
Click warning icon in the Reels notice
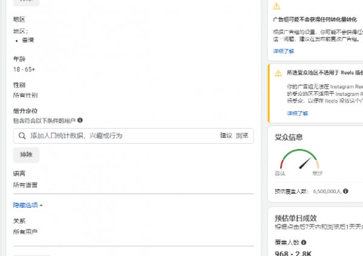(x=278, y=73)
